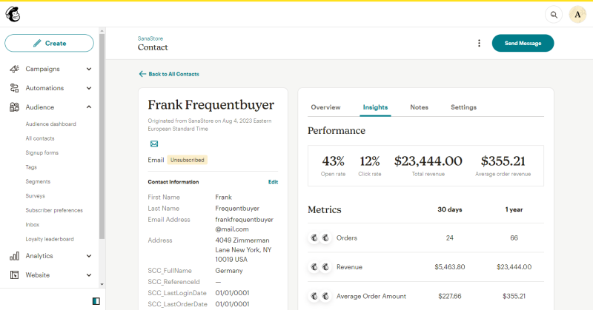This screenshot has height=310, width=593.
Task: Open Subscriber preferences in sidebar
Action: (54, 210)
